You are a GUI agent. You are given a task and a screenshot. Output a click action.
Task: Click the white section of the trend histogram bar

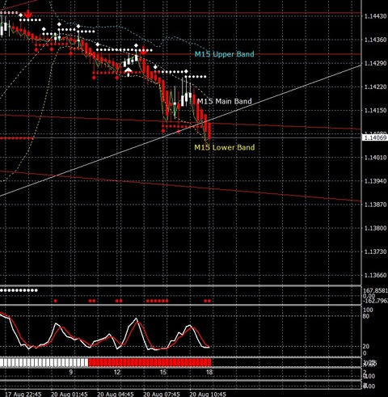click(44, 362)
